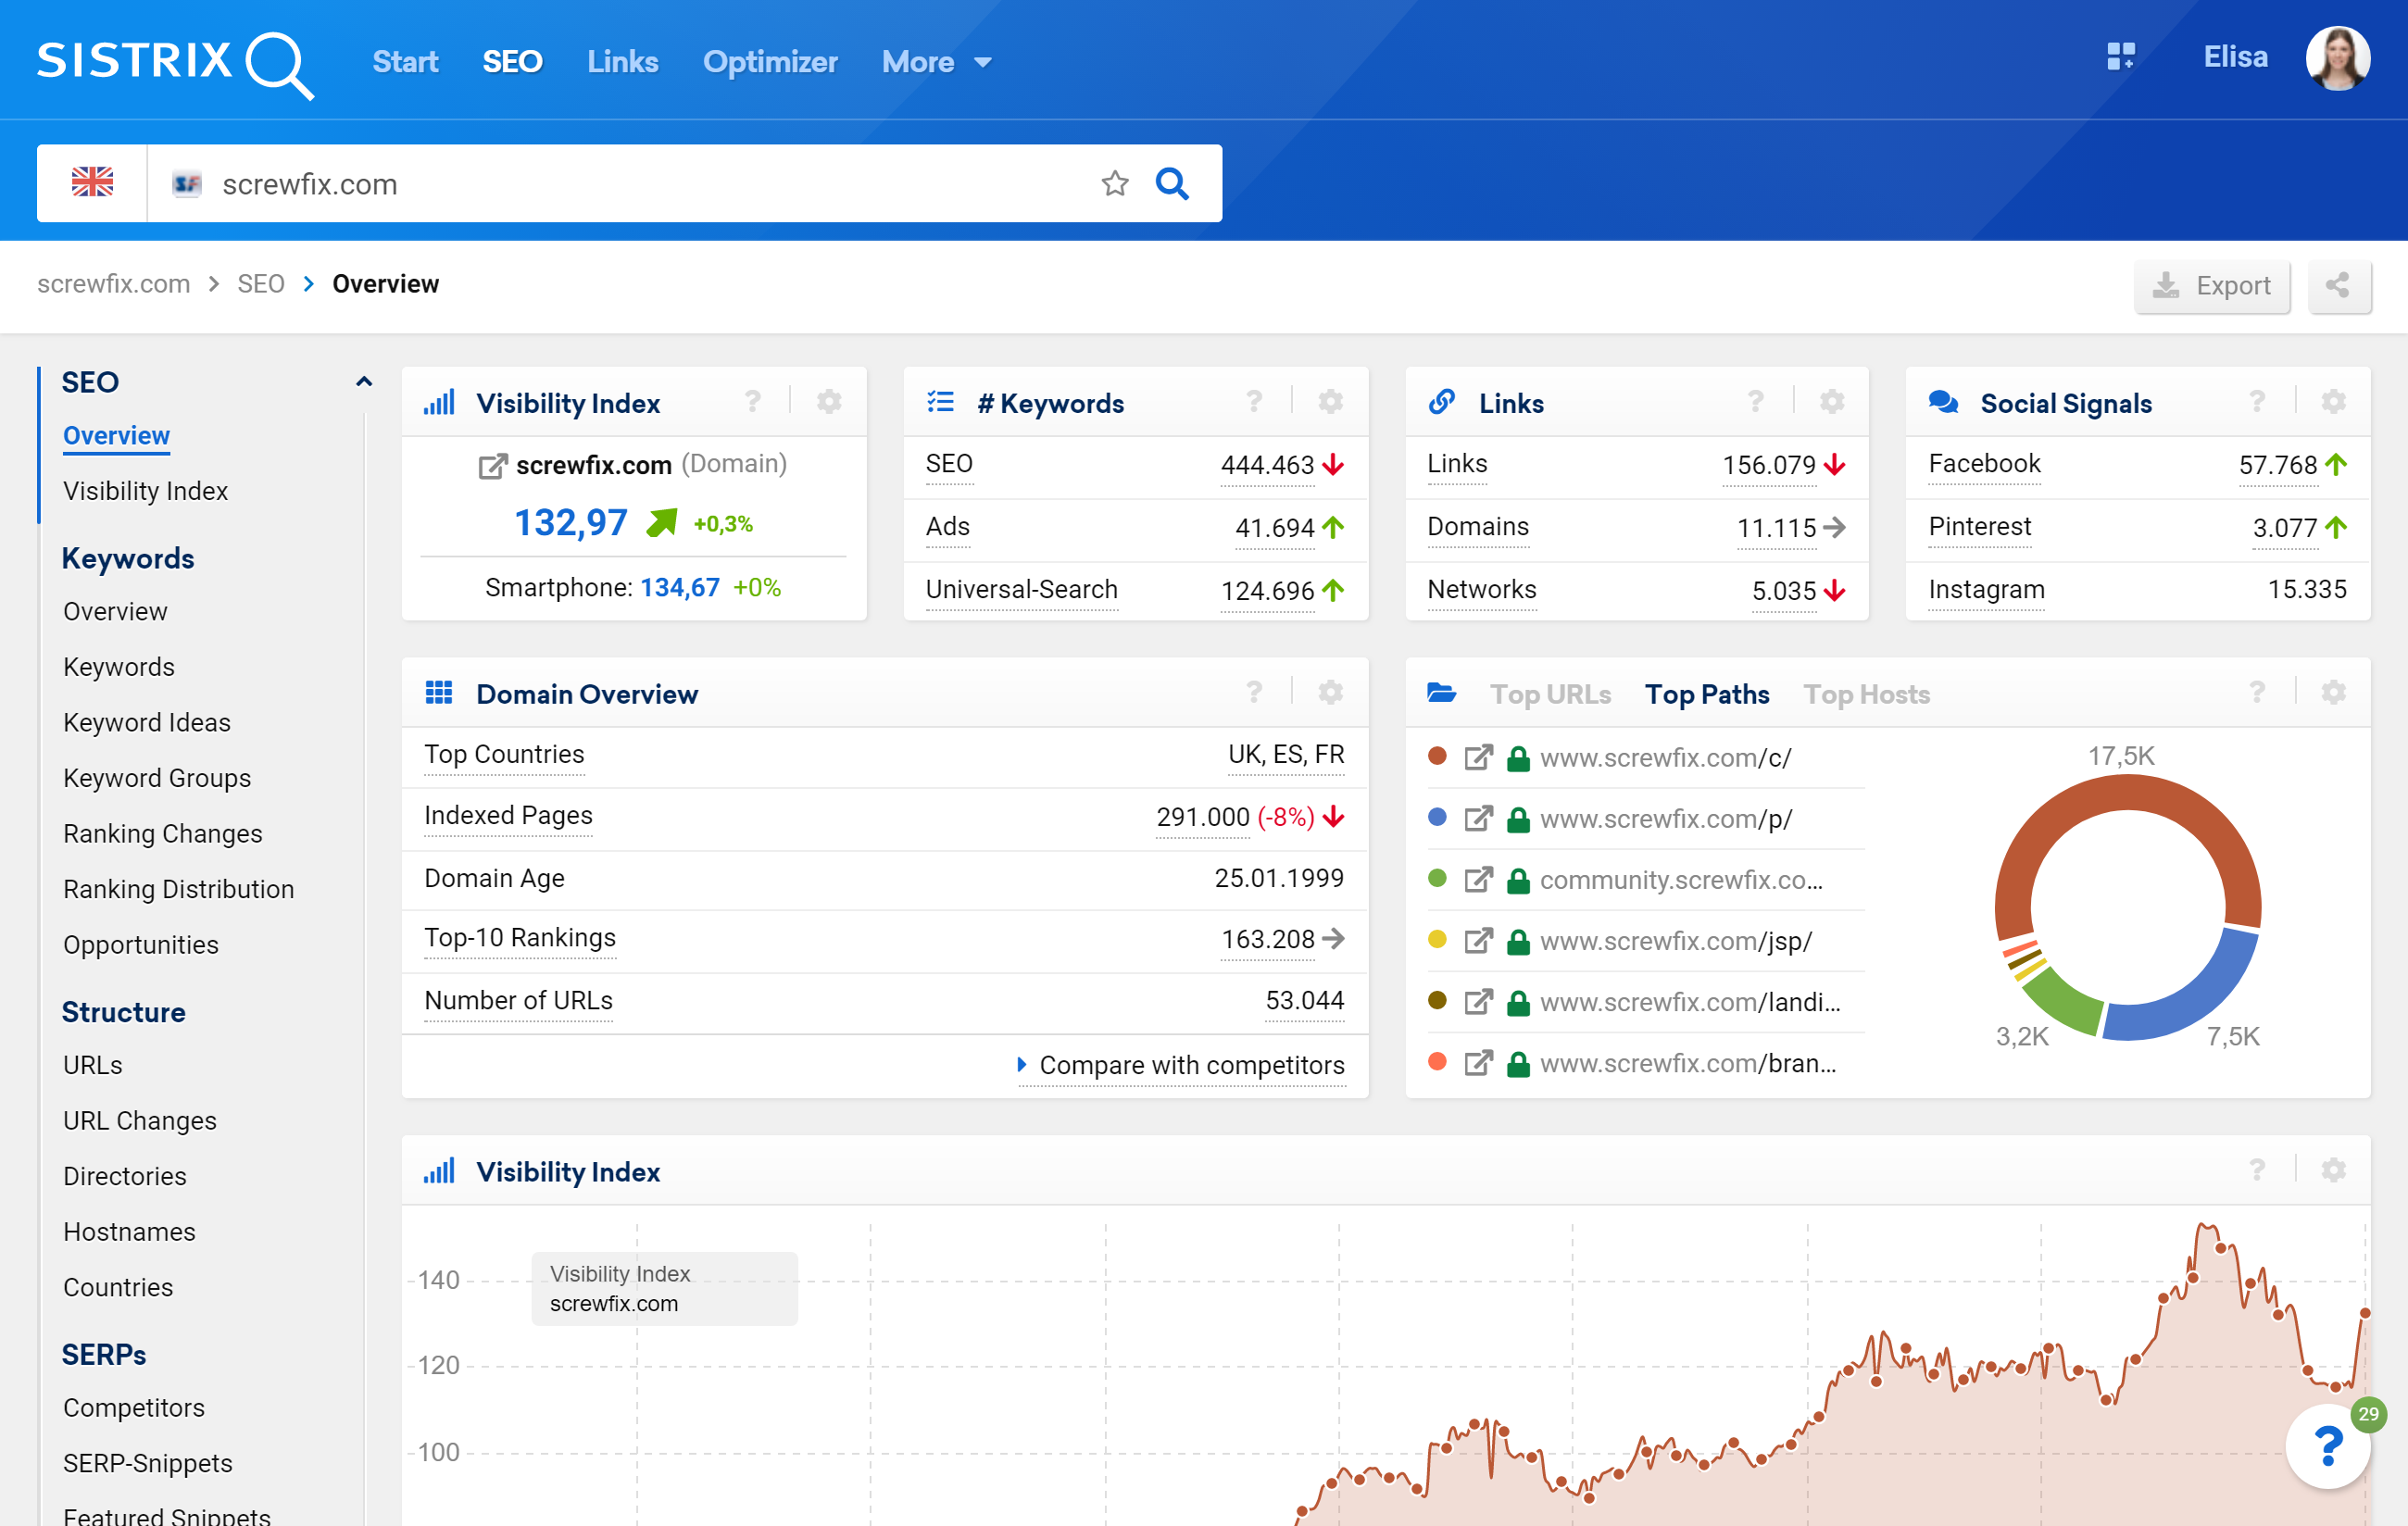Click the Indexed Pages value 291.000

pyautogui.click(x=1202, y=817)
